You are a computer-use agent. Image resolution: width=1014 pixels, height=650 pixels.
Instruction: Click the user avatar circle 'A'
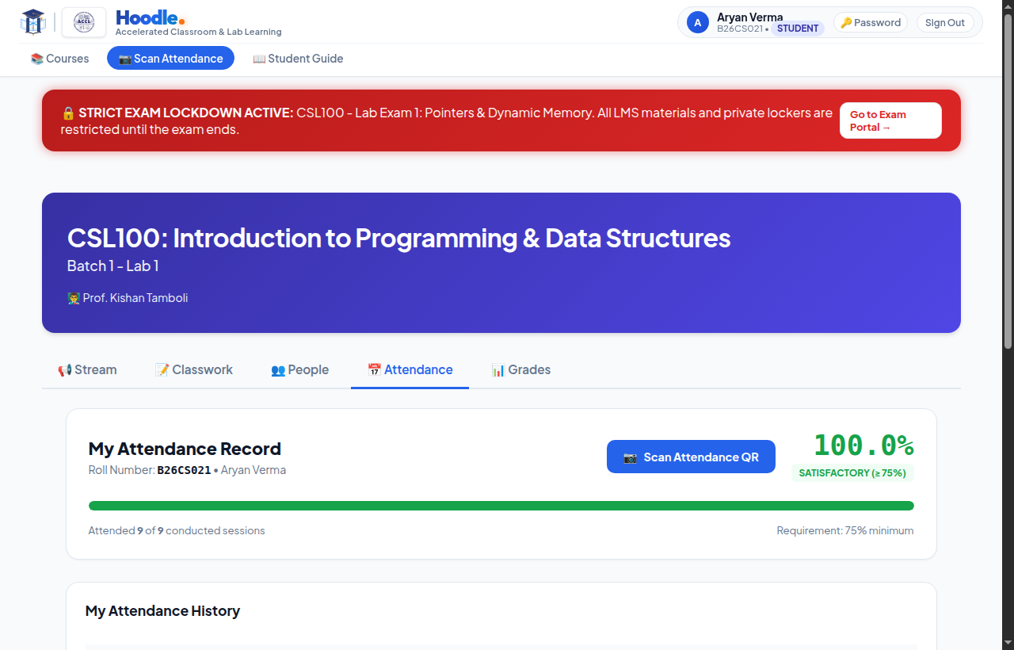[x=697, y=22]
